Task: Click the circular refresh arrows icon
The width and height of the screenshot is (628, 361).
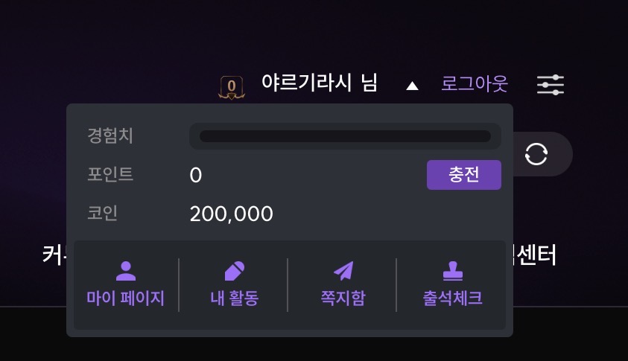Action: coord(536,154)
